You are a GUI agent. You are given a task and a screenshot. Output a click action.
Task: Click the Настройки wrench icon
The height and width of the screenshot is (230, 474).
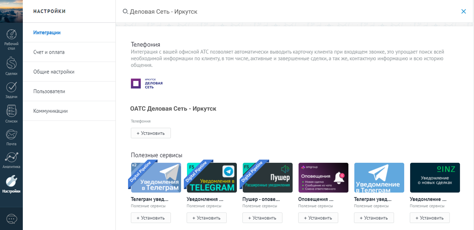coord(11,181)
